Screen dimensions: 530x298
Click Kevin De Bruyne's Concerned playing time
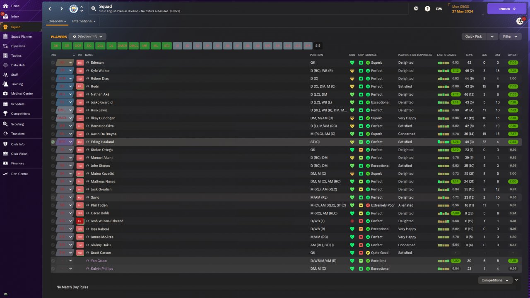[x=407, y=134]
